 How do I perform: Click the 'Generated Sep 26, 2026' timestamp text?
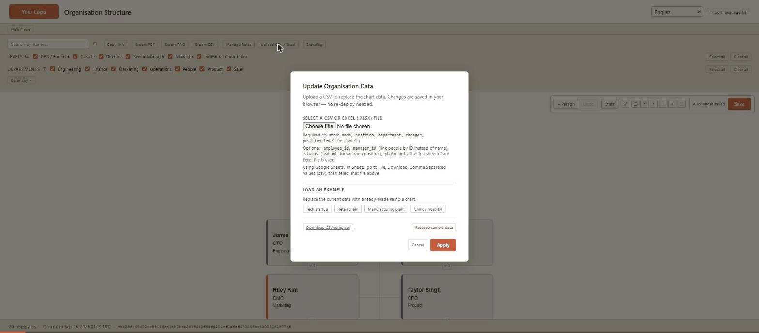coord(76,327)
